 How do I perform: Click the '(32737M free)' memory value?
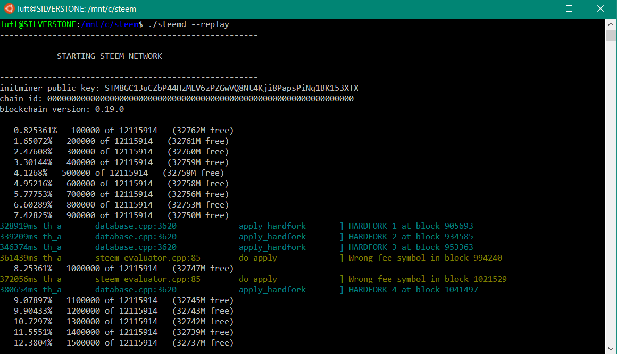click(x=203, y=343)
